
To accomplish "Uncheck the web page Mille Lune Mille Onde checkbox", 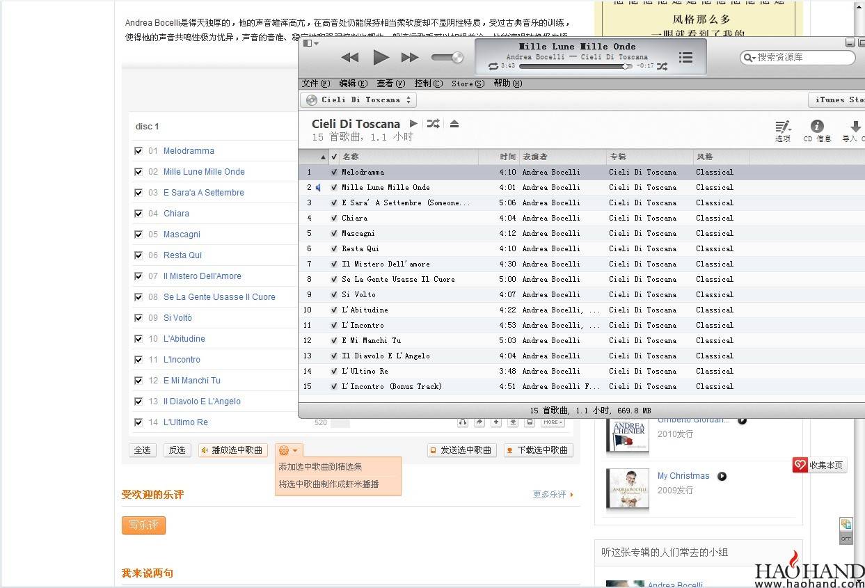I will tap(138, 172).
